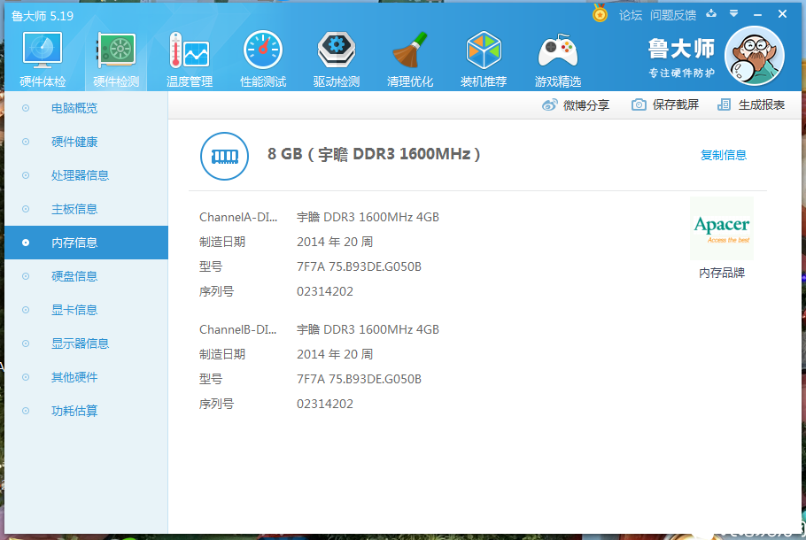
Task: Open 装机推荐 cube icon
Action: coord(484,59)
